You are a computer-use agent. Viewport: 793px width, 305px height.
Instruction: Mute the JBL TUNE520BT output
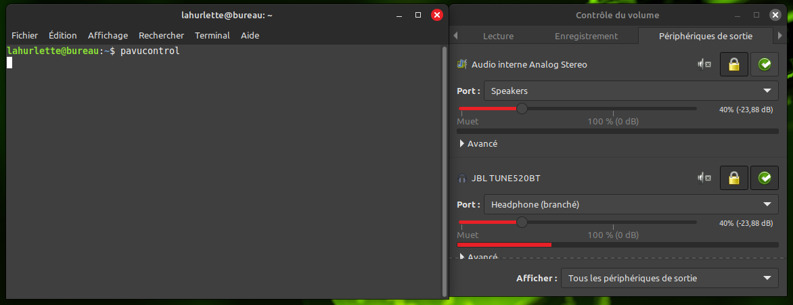704,178
